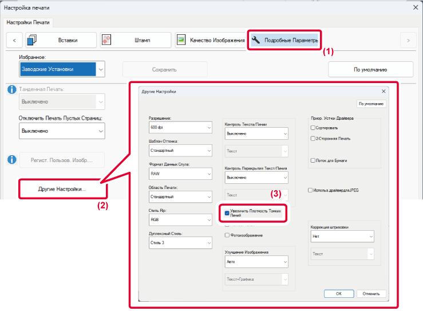Close the Другие Настройки dialog
Screen dimensions: 423x311
click(x=384, y=92)
